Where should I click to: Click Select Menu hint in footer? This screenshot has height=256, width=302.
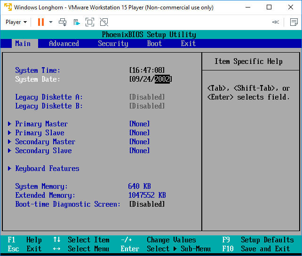(x=88, y=248)
